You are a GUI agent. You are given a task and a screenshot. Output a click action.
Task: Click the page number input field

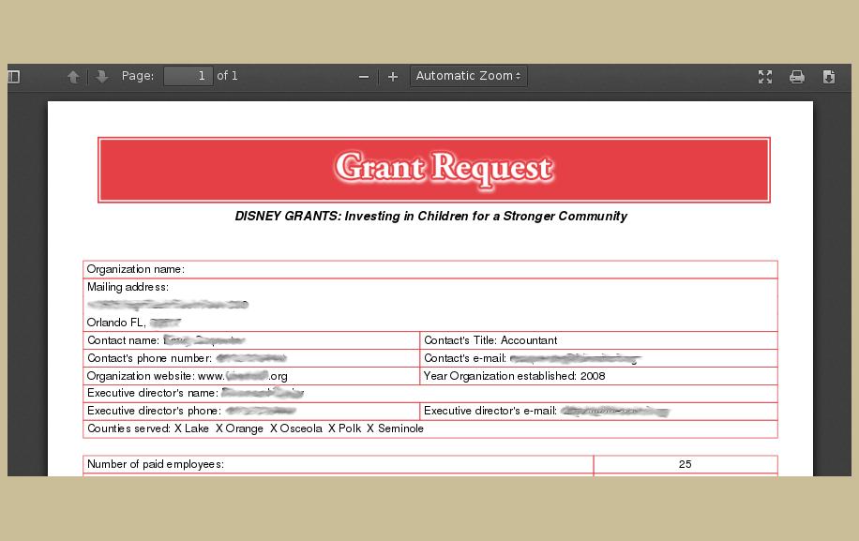[x=188, y=76]
